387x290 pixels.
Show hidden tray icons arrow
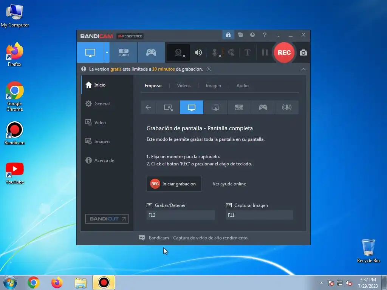pos(321,283)
